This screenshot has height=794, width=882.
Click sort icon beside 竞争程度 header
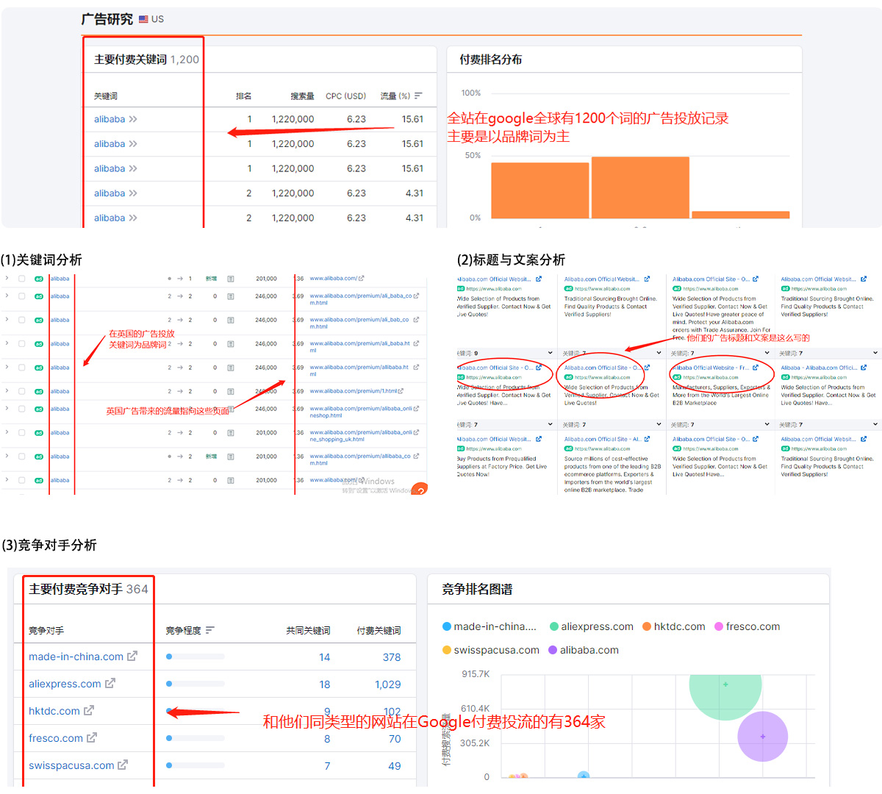(210, 630)
